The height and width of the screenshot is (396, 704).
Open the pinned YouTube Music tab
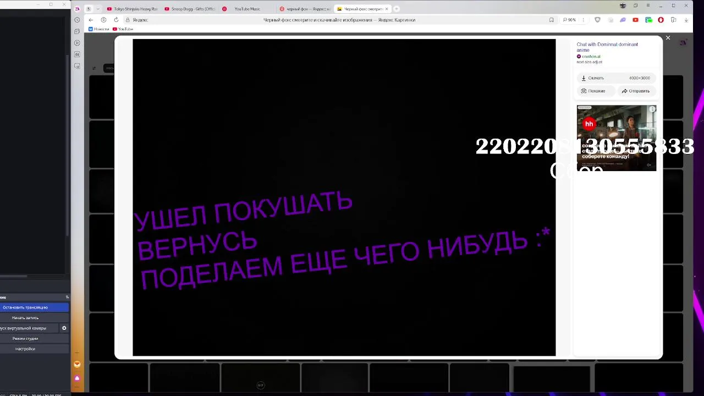click(248, 9)
